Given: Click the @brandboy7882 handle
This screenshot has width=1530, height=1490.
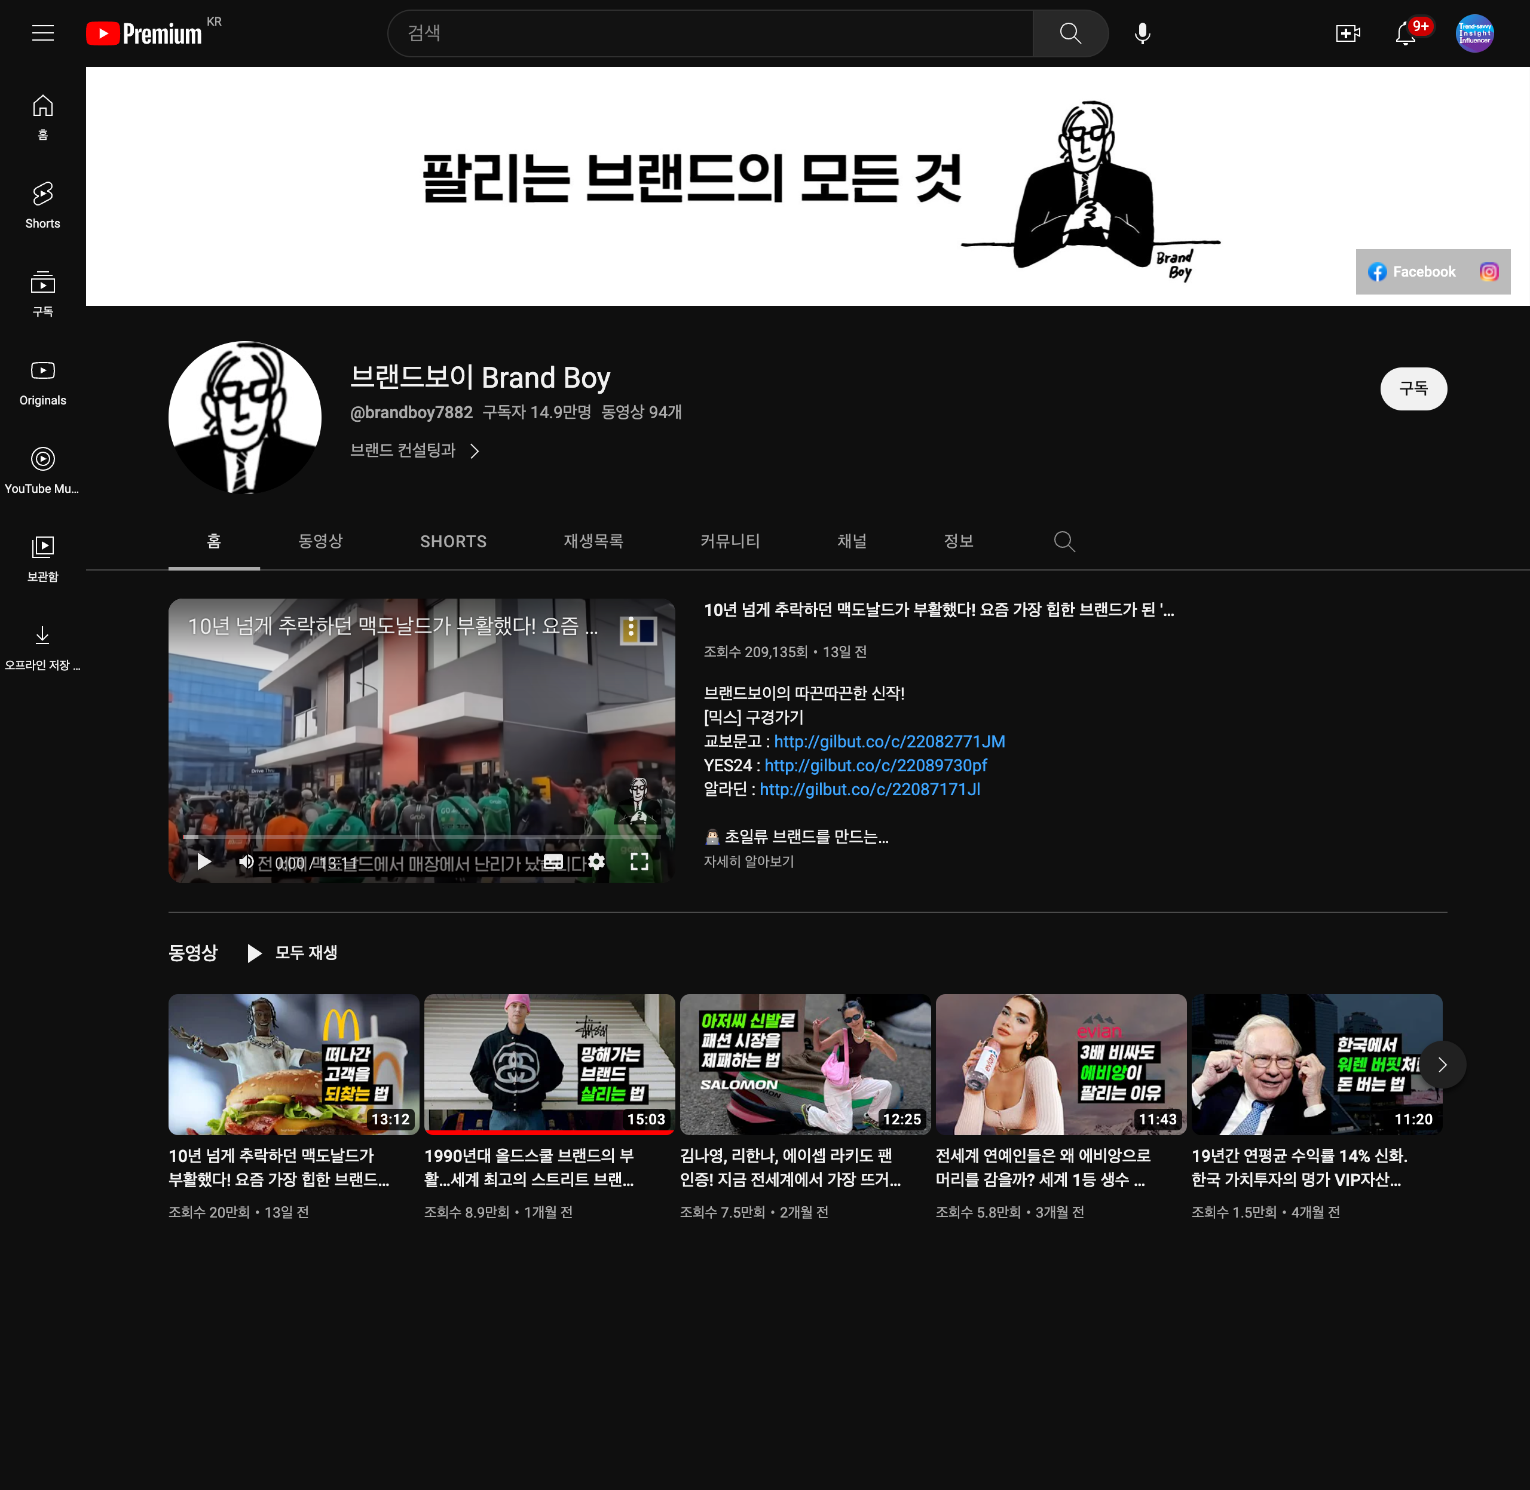Looking at the screenshot, I should pyautogui.click(x=411, y=412).
